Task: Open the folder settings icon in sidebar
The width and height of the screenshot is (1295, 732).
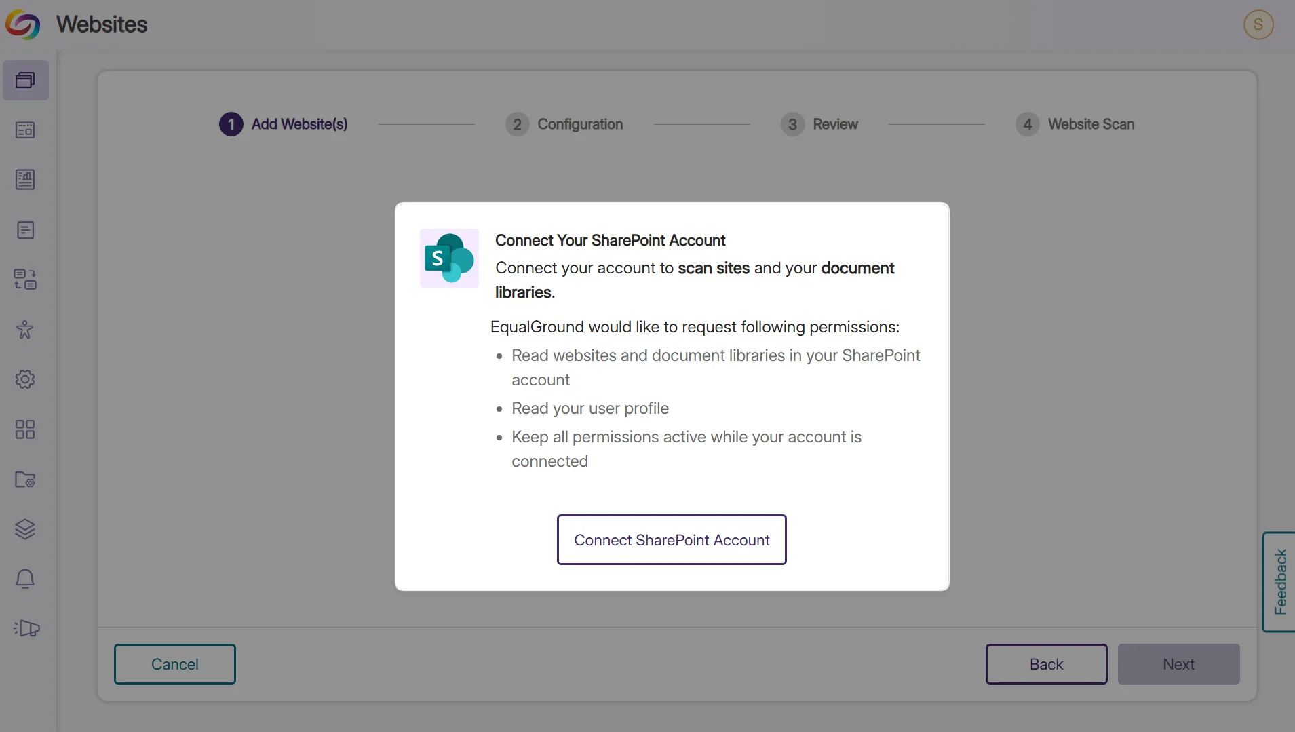Action: coord(25,480)
